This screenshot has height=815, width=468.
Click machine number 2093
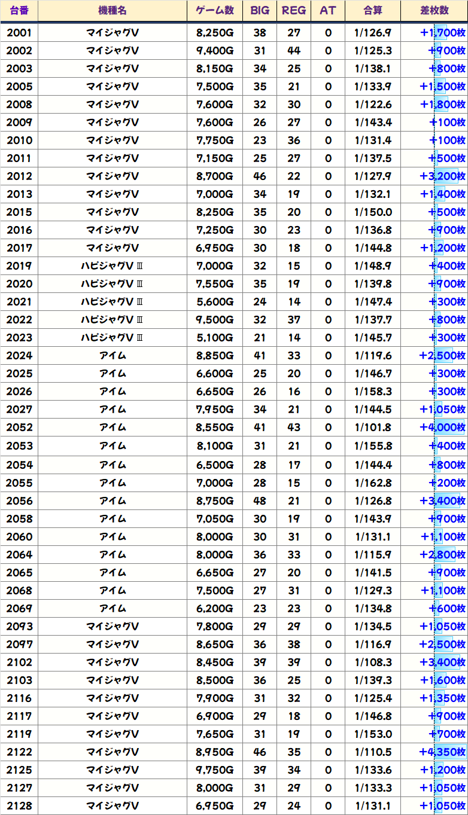click(x=19, y=626)
